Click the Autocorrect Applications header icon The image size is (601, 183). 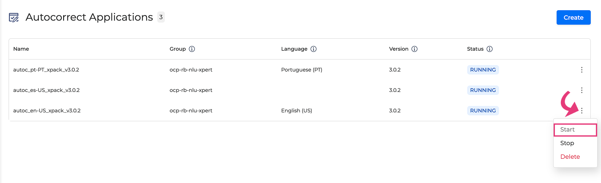point(14,17)
